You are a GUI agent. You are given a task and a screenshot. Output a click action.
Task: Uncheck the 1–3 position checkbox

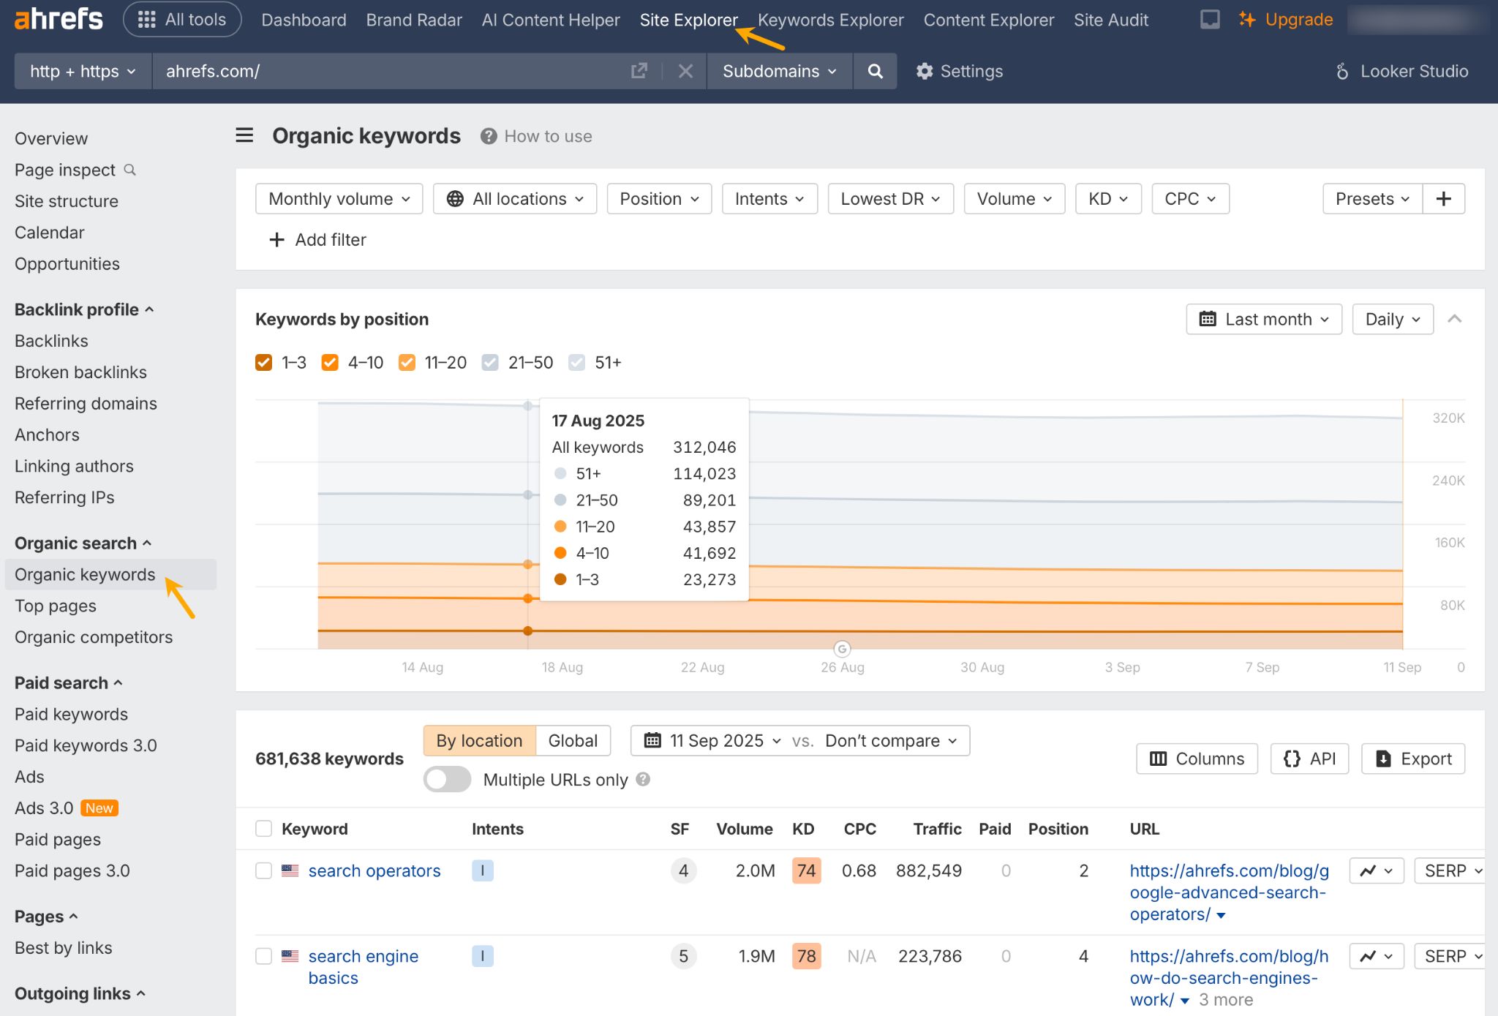[263, 362]
